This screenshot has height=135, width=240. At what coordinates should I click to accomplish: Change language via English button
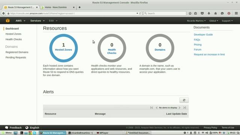[32, 127]
